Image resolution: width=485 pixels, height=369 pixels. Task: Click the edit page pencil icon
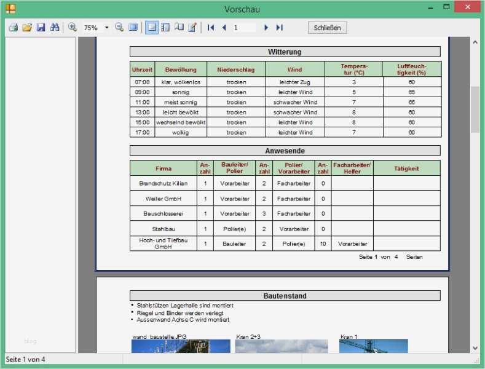pyautogui.click(x=192, y=27)
